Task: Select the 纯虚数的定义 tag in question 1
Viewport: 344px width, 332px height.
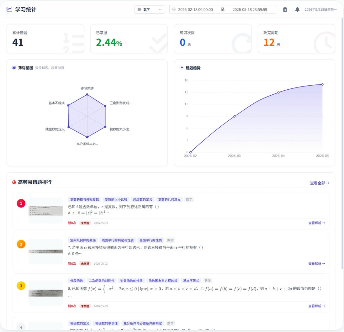Action: click(143, 199)
